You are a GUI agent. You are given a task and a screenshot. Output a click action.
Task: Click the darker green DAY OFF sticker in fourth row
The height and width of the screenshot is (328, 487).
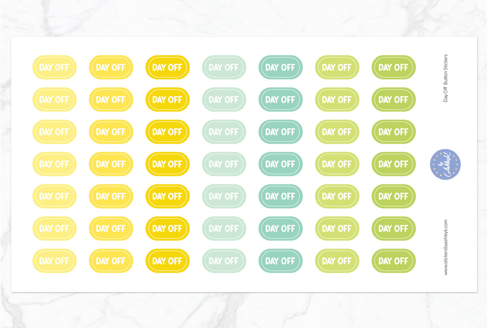click(x=393, y=164)
